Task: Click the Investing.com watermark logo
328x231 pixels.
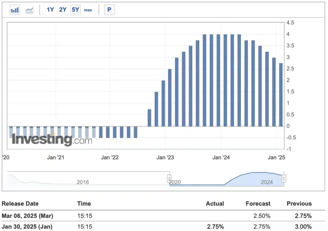Action: coord(52,140)
